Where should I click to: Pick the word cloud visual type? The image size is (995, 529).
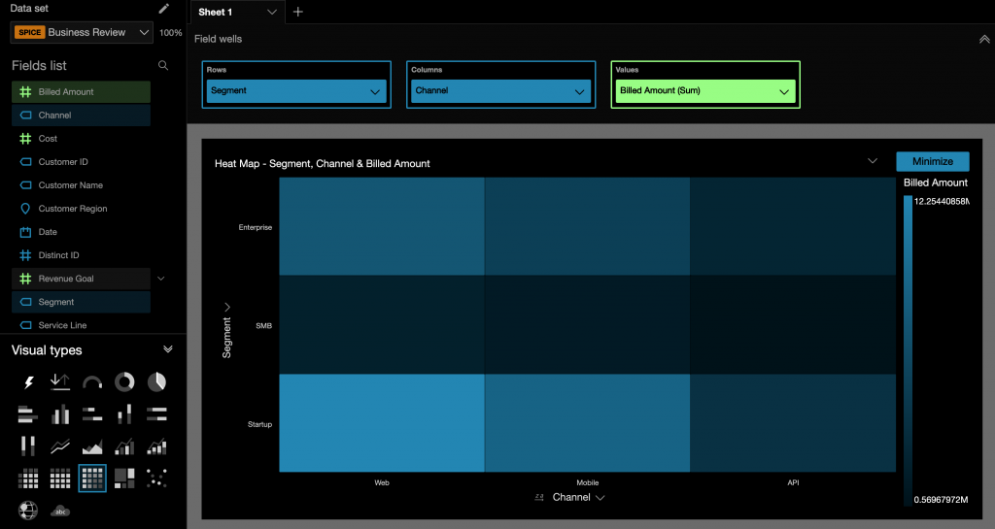click(x=60, y=511)
